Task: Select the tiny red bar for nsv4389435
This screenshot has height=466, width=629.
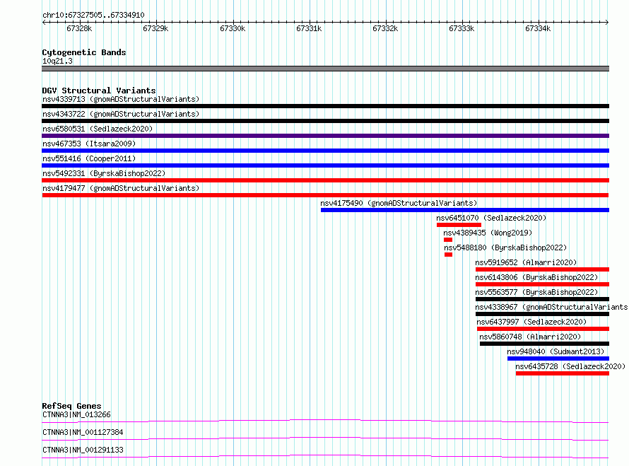Action: [x=448, y=240]
